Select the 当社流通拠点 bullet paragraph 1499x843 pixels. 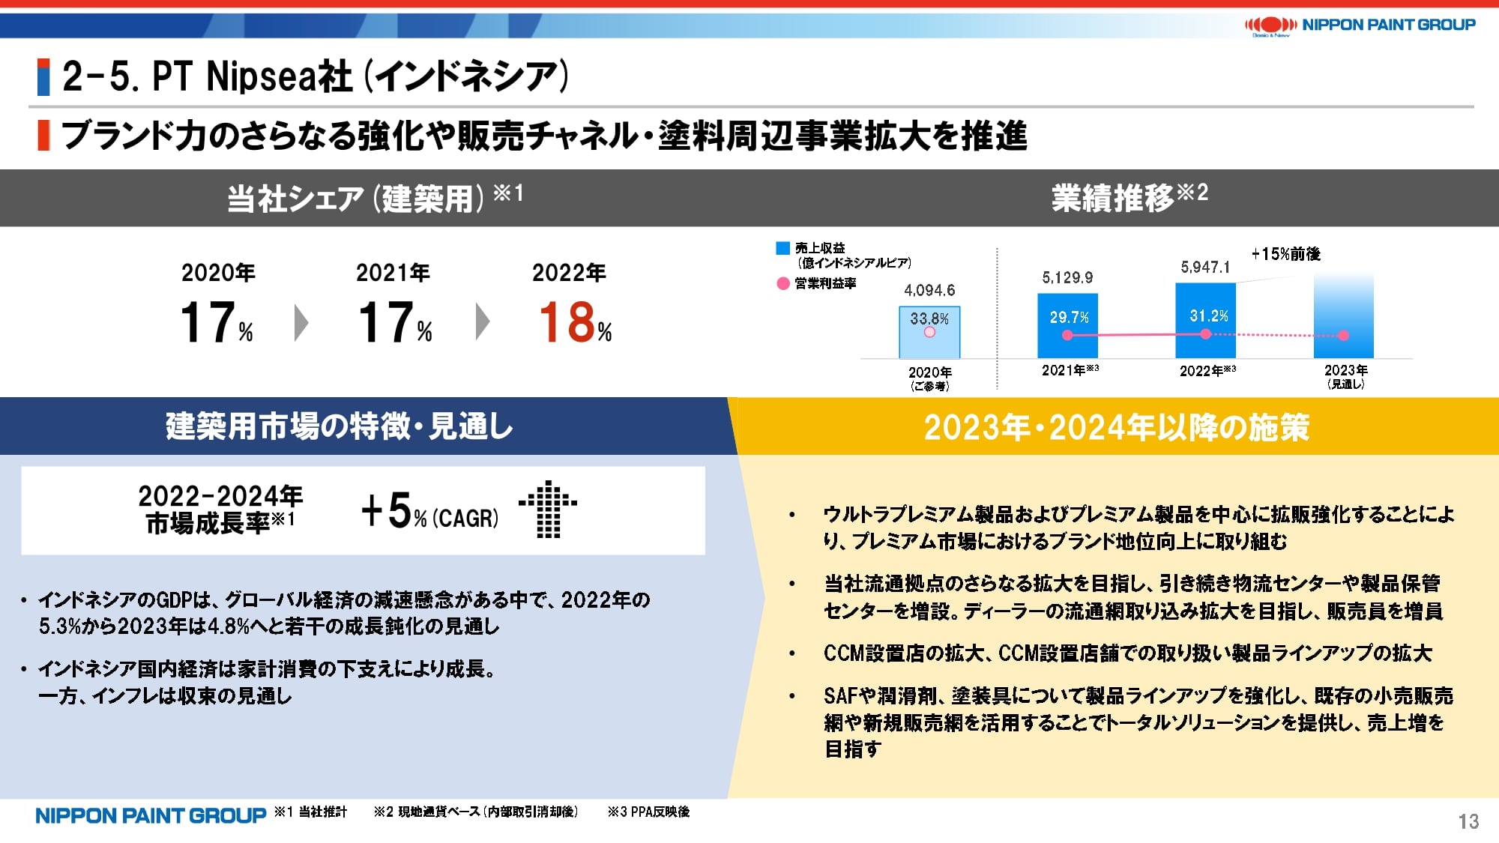pos(1133,597)
